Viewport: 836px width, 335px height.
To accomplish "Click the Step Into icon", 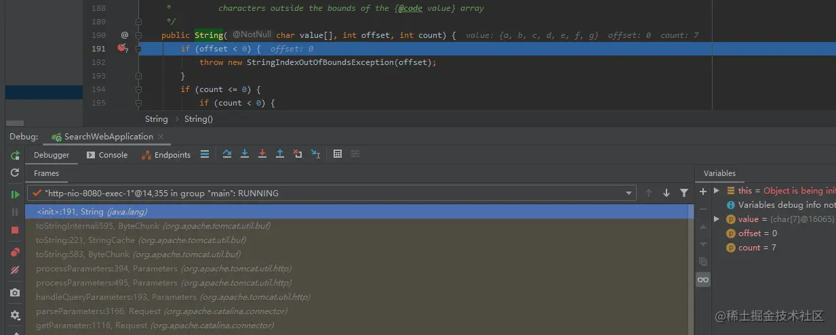I will point(245,154).
